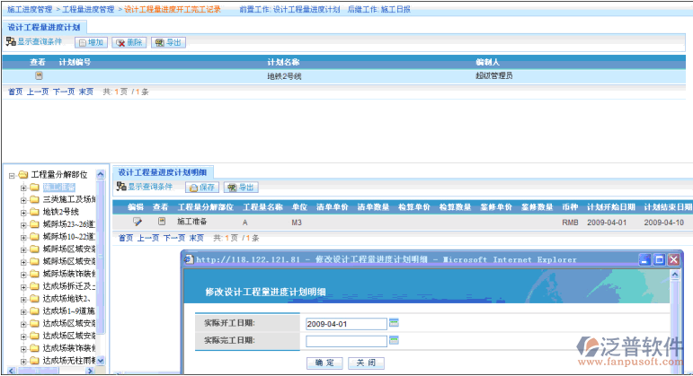
Task: Click 导出 in the top plan toolbar
Action: (168, 42)
